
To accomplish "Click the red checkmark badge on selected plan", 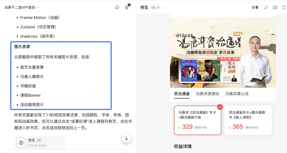I will pyautogui.click(x=220, y=107).
